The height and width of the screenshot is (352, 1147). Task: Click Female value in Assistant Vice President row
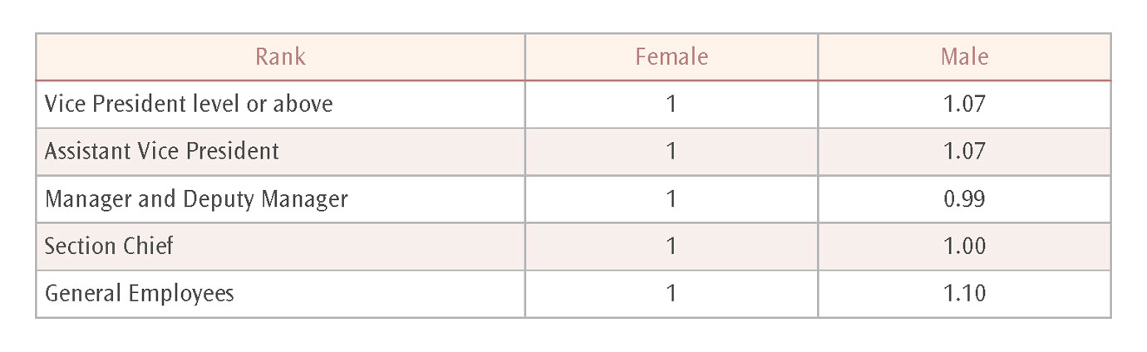pos(671,151)
